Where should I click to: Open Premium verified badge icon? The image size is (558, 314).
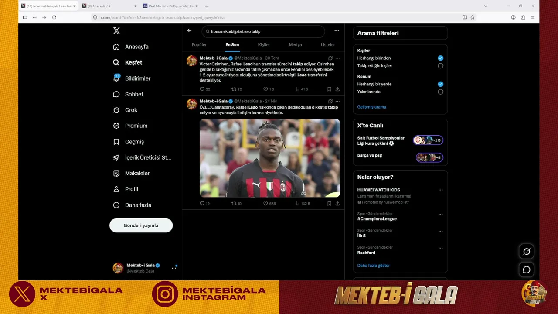(x=116, y=126)
